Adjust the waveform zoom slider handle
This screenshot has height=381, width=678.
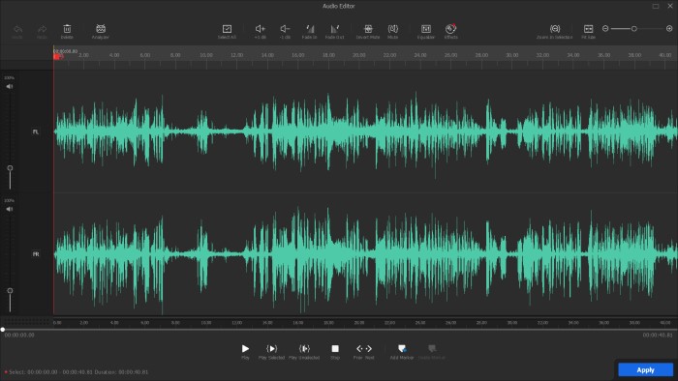tap(633, 28)
